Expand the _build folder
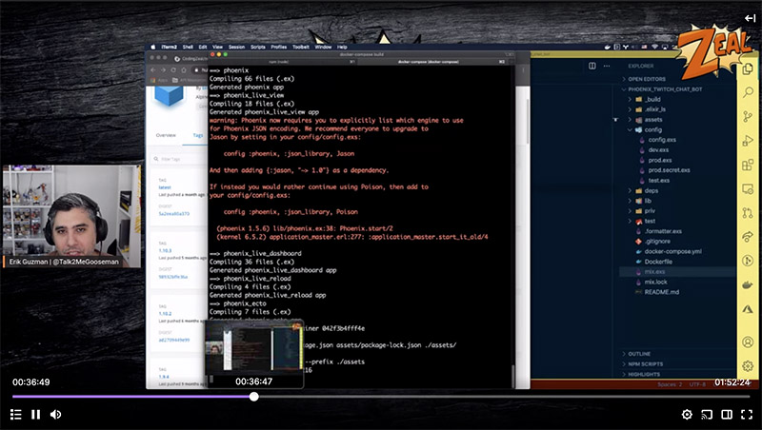Viewport: 762px width, 430px height. tap(652, 99)
